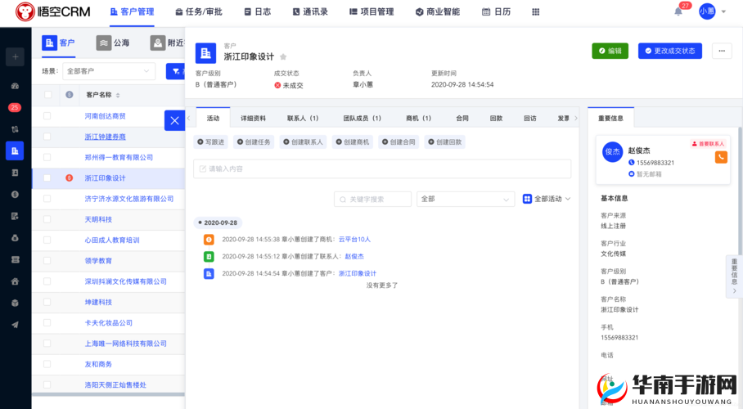743x409 pixels.
Task: Open the 济宁济水源文化旅游有限公司 customer link
Action: tap(129, 199)
